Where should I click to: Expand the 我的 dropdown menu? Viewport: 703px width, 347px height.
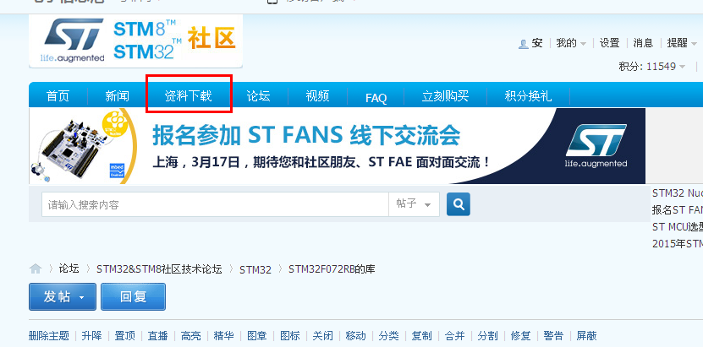(571, 43)
